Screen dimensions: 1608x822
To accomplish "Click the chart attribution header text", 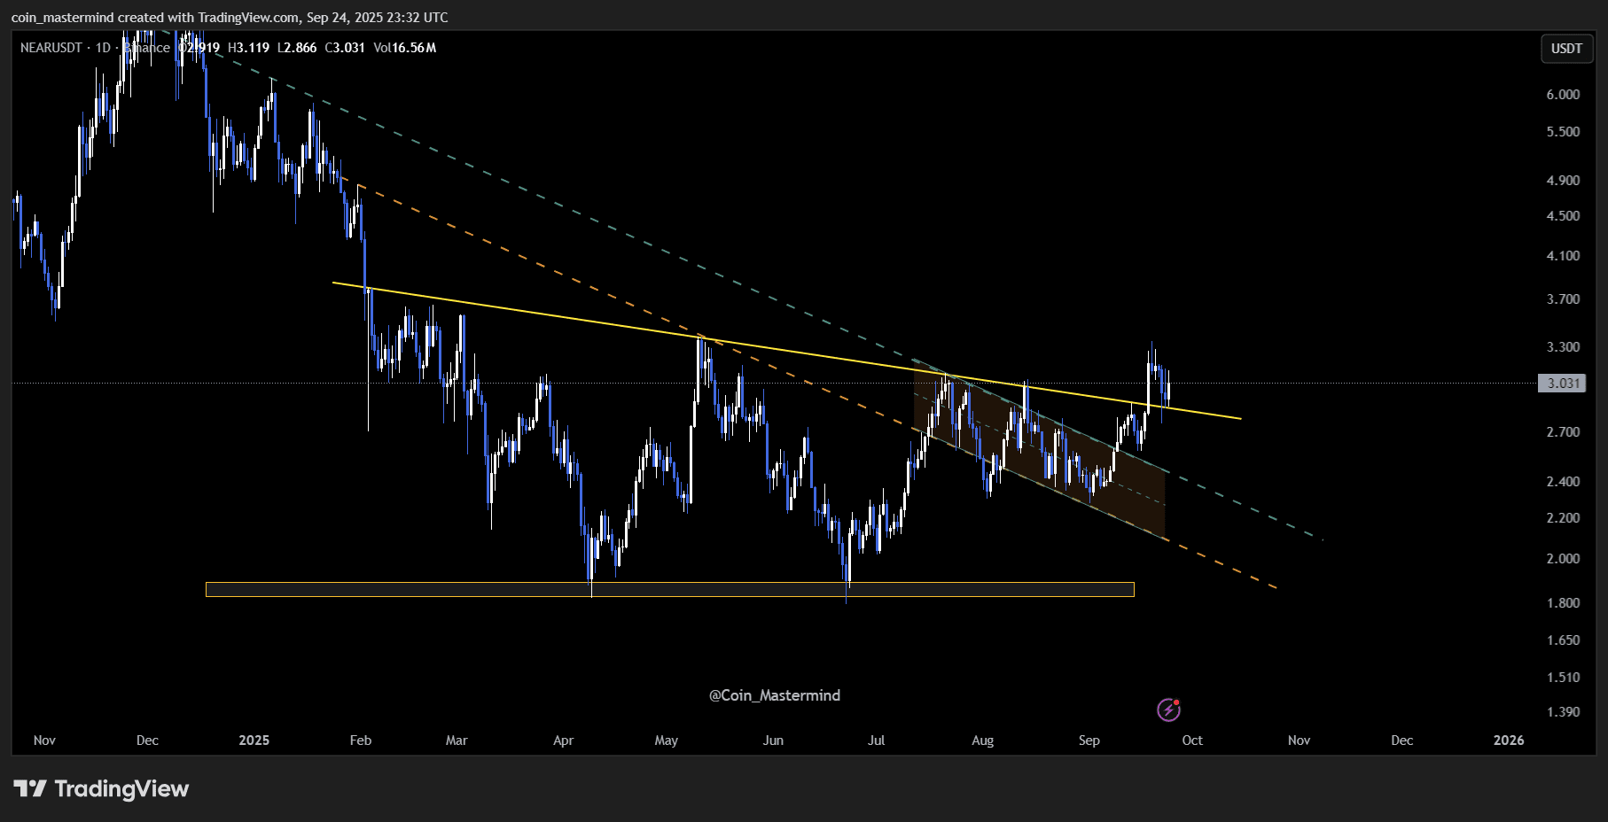I will [x=230, y=18].
